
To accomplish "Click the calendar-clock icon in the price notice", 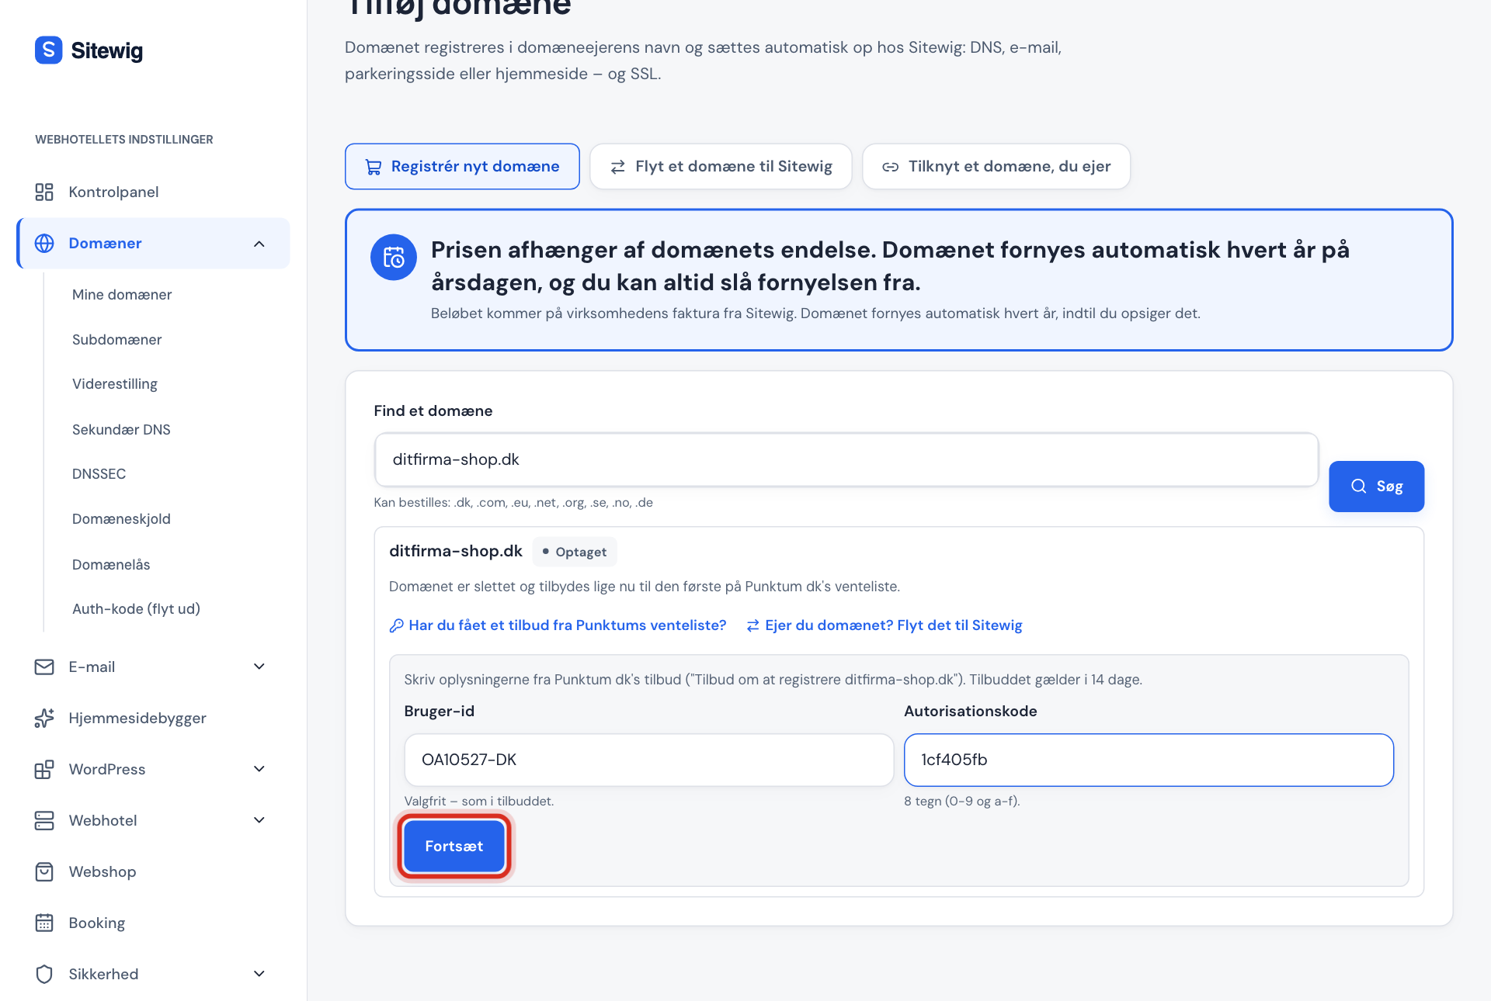I will coord(394,258).
